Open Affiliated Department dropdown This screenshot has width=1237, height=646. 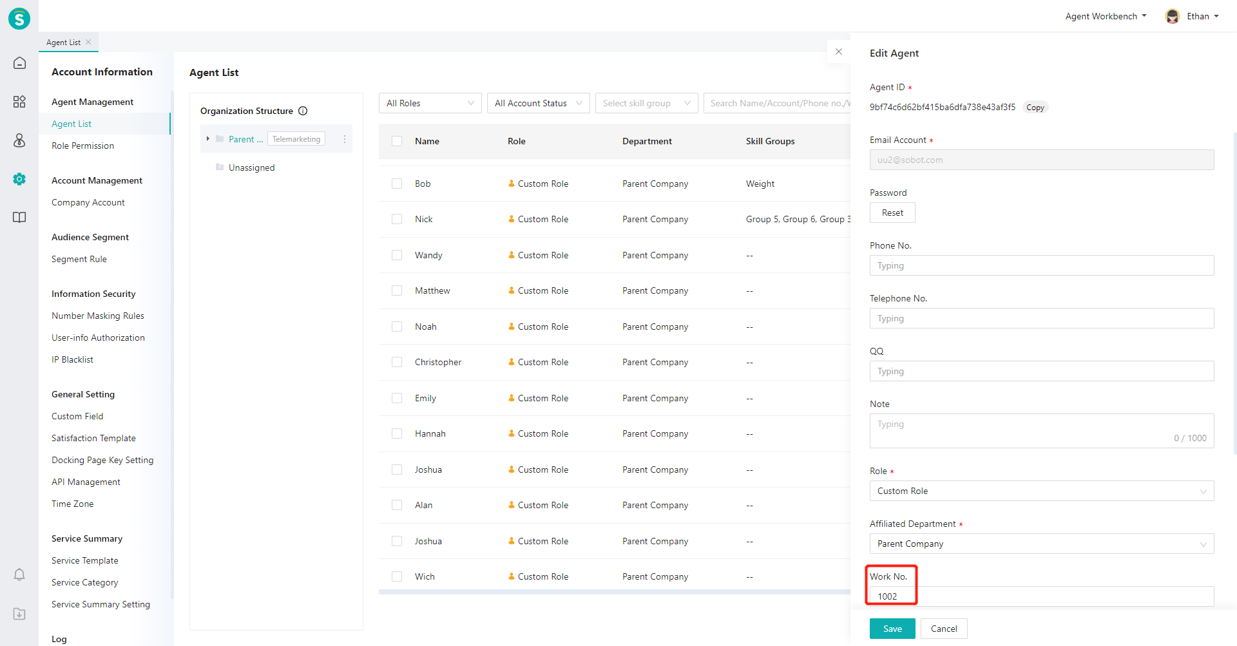[1042, 544]
